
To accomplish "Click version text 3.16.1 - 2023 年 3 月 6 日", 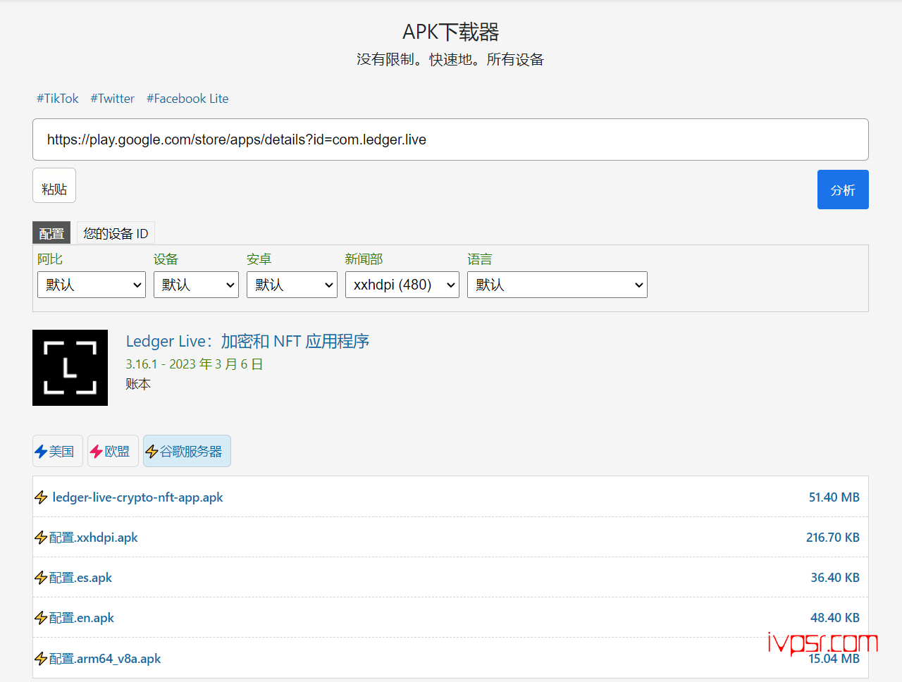I will tap(194, 364).
